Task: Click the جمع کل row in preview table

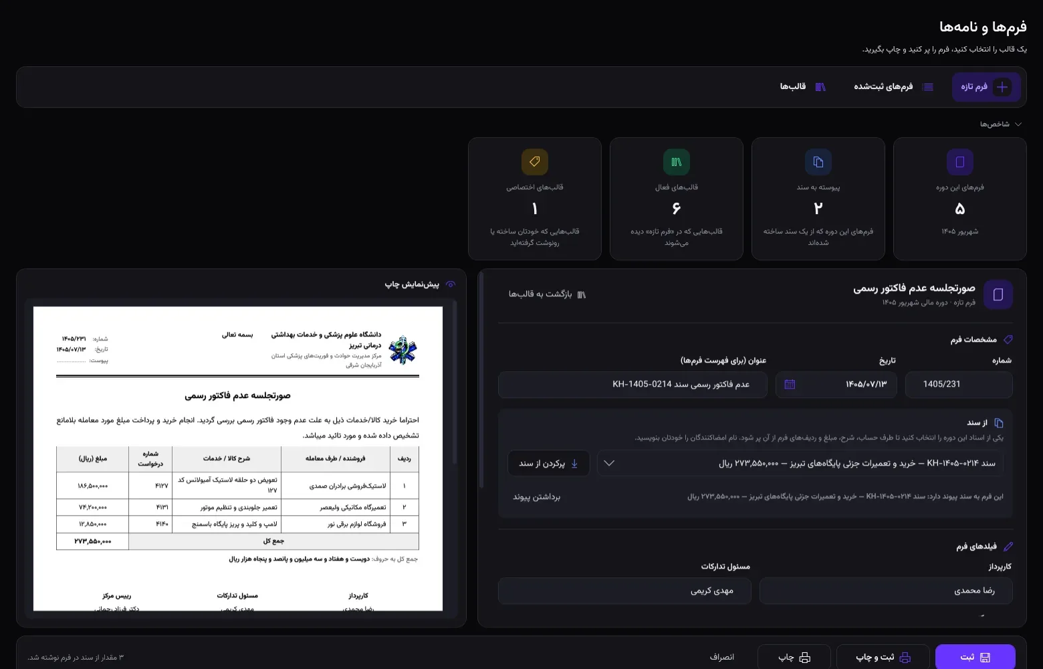Action: [x=238, y=541]
